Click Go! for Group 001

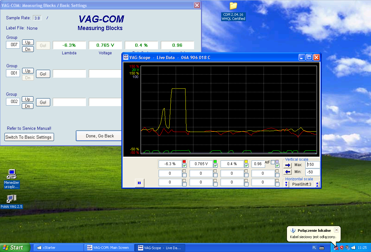point(43,74)
